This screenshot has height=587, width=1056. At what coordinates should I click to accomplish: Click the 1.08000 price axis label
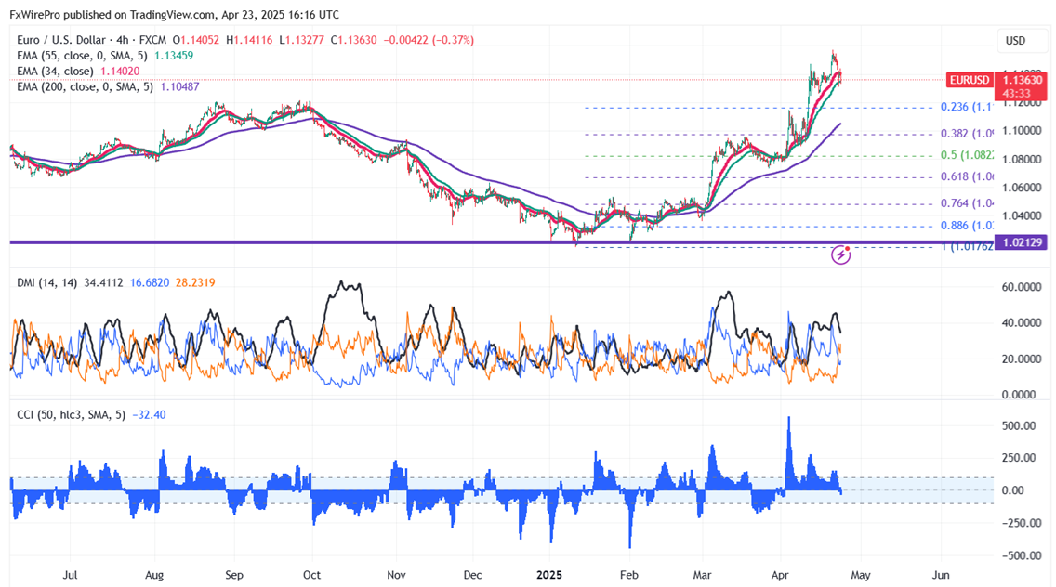coord(1022,160)
